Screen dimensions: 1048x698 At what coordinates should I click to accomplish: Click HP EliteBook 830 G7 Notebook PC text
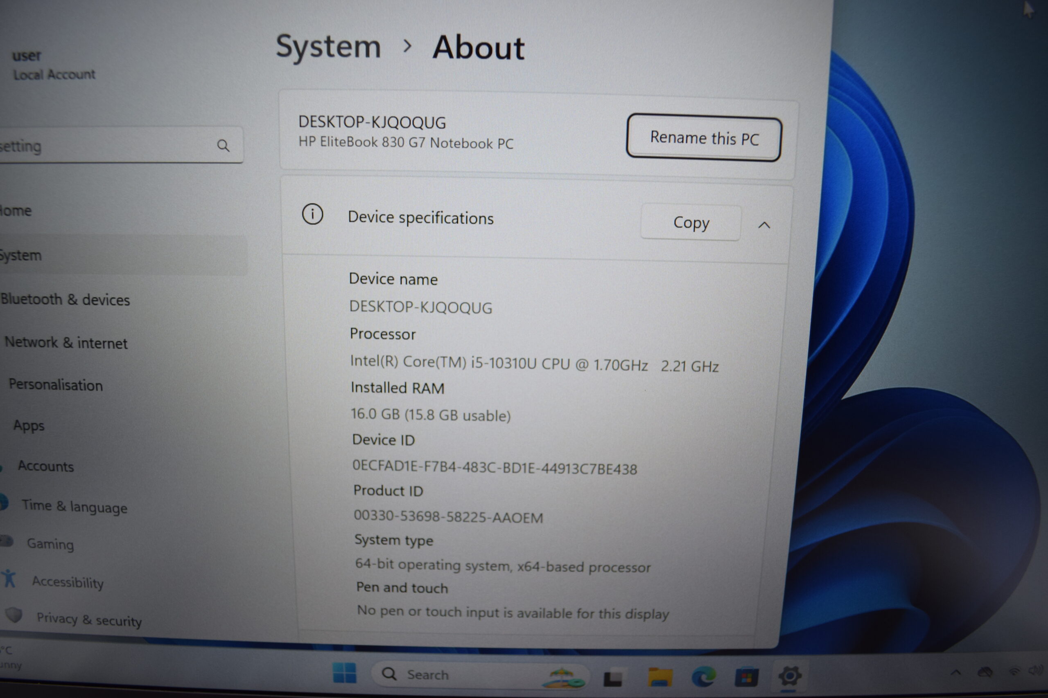coord(406,142)
